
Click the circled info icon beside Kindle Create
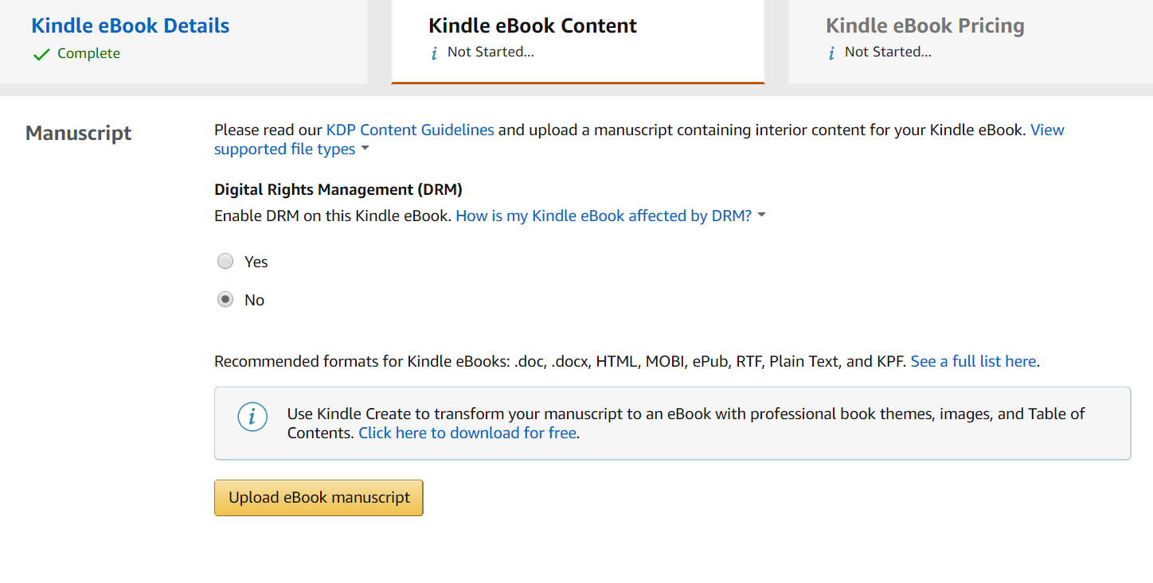click(x=252, y=417)
